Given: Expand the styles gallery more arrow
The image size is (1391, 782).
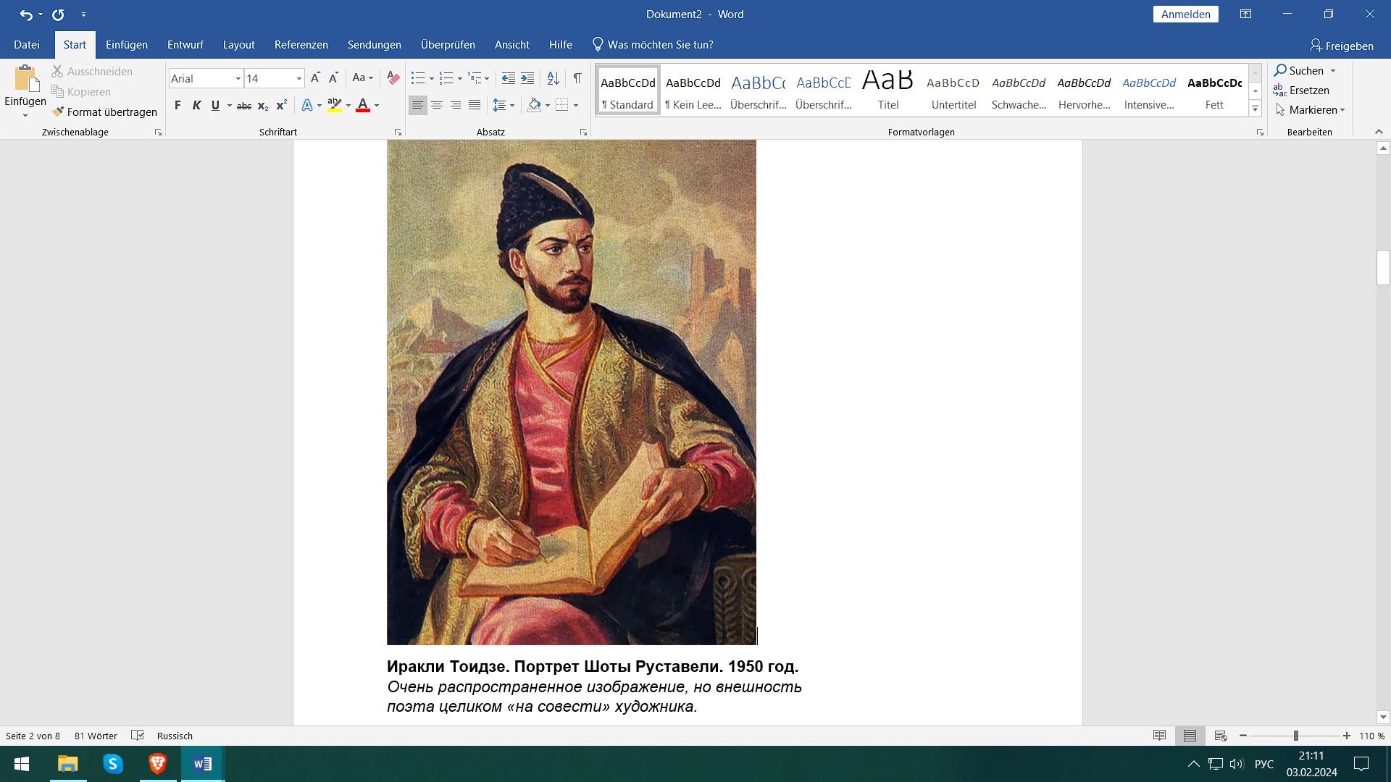Looking at the screenshot, I should (1256, 109).
